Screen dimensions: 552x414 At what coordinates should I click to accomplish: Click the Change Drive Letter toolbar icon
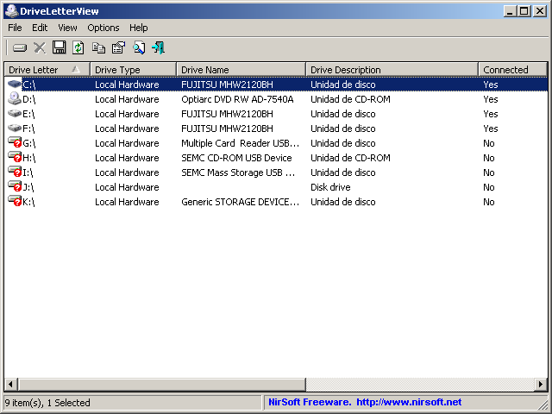(x=20, y=47)
